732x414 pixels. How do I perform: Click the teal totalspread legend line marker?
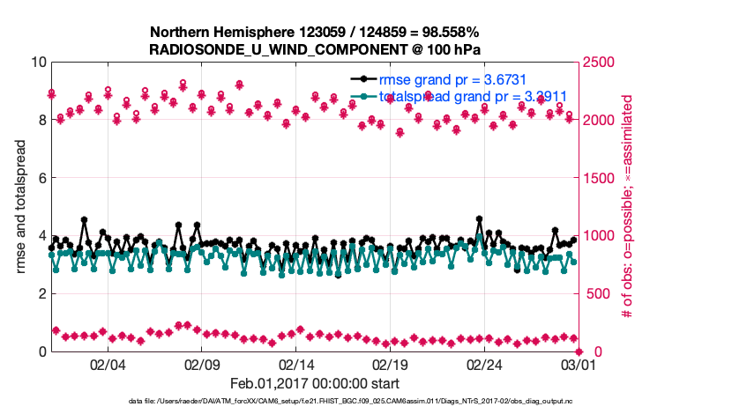365,96
